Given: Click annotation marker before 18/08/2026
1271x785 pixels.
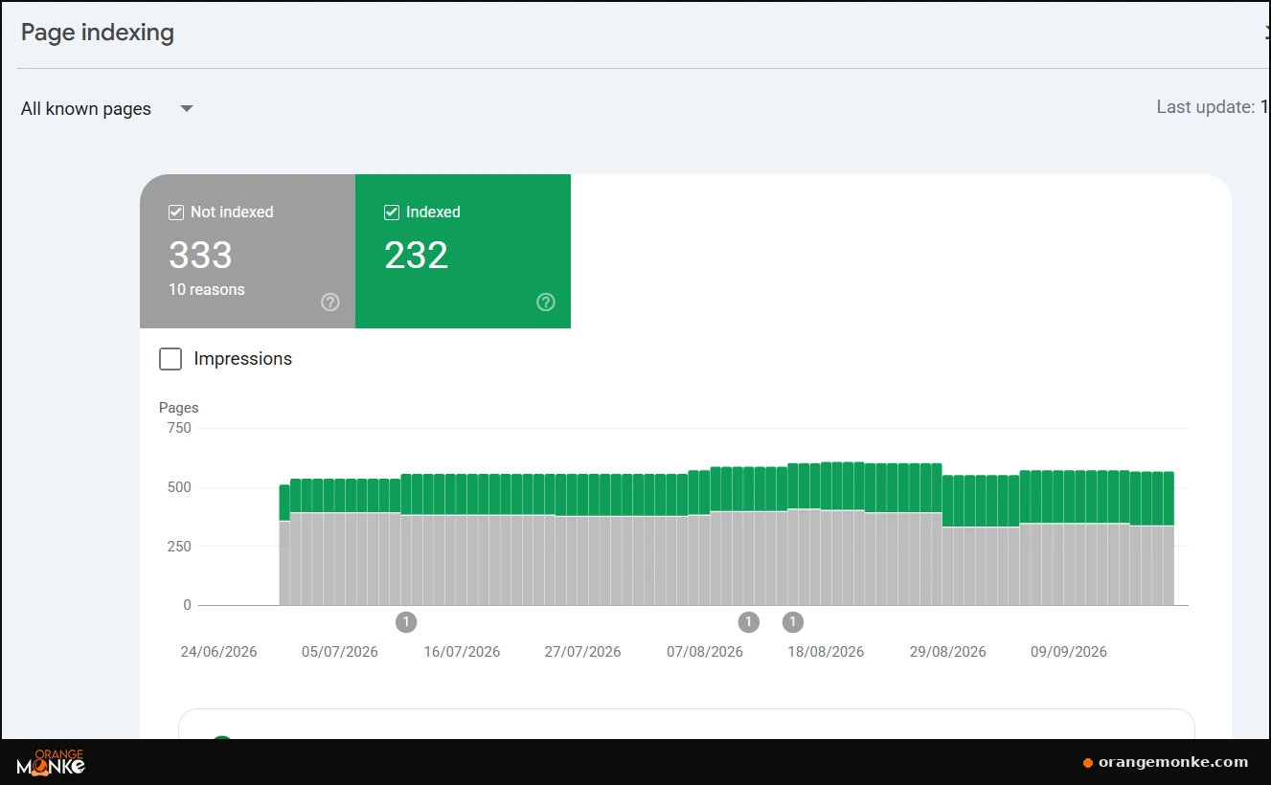Looking at the screenshot, I should click(x=792, y=622).
